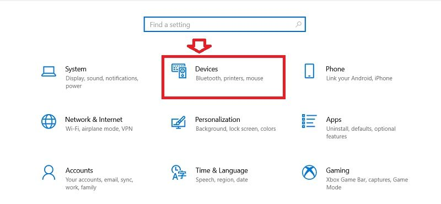This screenshot has width=441, height=204.
Task: Open the System settings title
Action: 76,69
